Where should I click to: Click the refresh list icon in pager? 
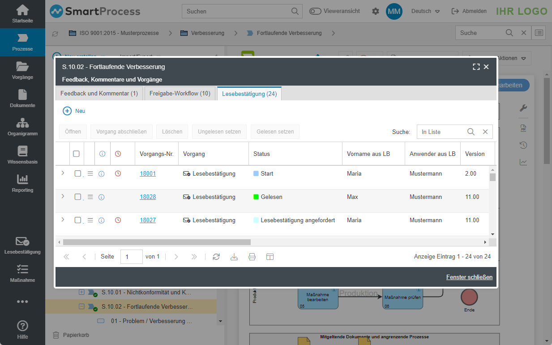pos(216,257)
